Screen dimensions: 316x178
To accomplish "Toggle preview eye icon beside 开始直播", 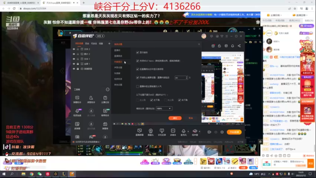I will [x=216, y=132].
